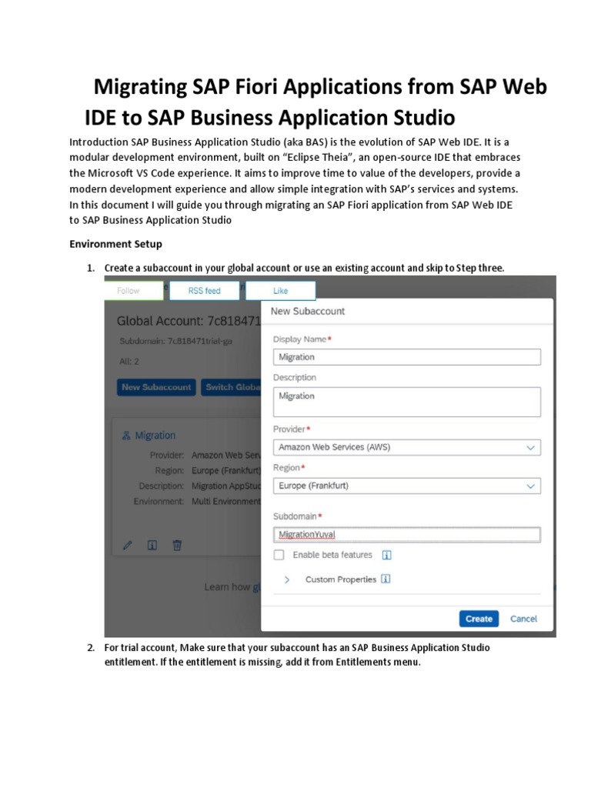Open the Migration subaccount link
The image size is (591, 788).
155,436
